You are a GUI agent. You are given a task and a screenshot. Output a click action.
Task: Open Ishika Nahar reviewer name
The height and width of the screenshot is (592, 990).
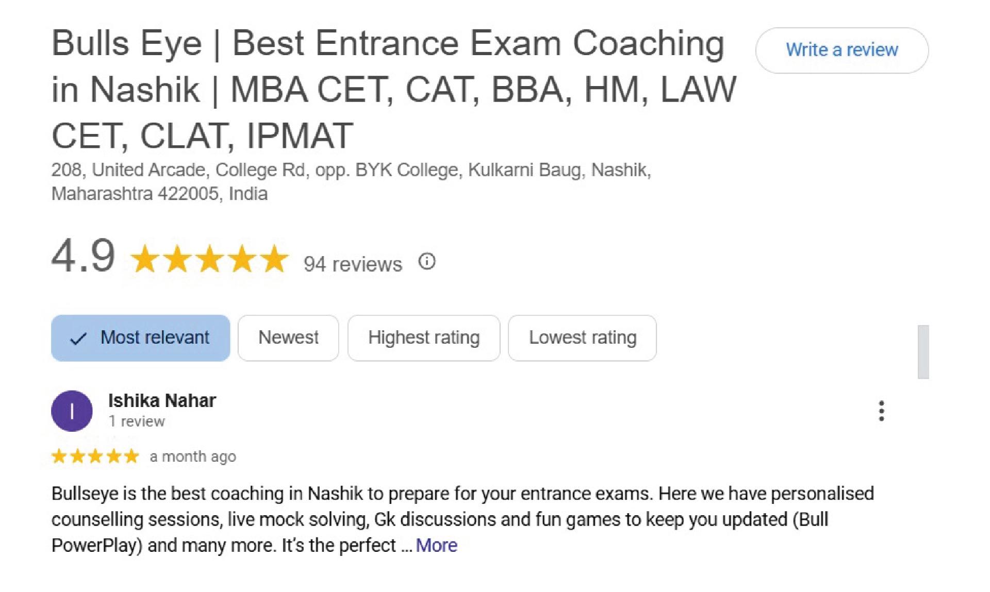162,400
